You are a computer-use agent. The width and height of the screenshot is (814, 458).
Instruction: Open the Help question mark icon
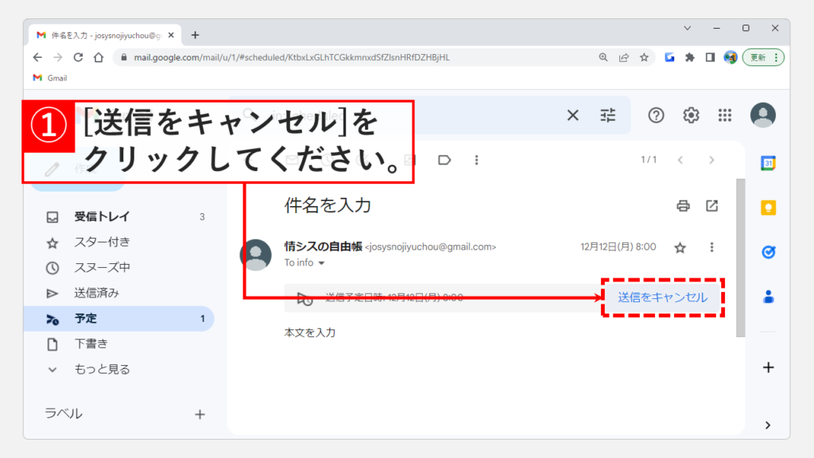pyautogui.click(x=656, y=115)
